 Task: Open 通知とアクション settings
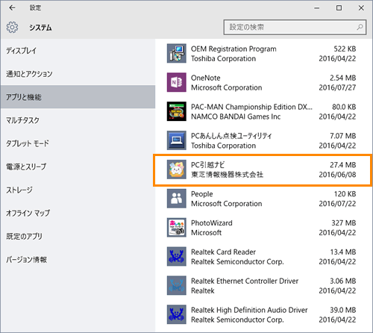coord(78,74)
